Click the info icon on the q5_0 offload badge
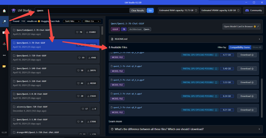 coord(216,69)
